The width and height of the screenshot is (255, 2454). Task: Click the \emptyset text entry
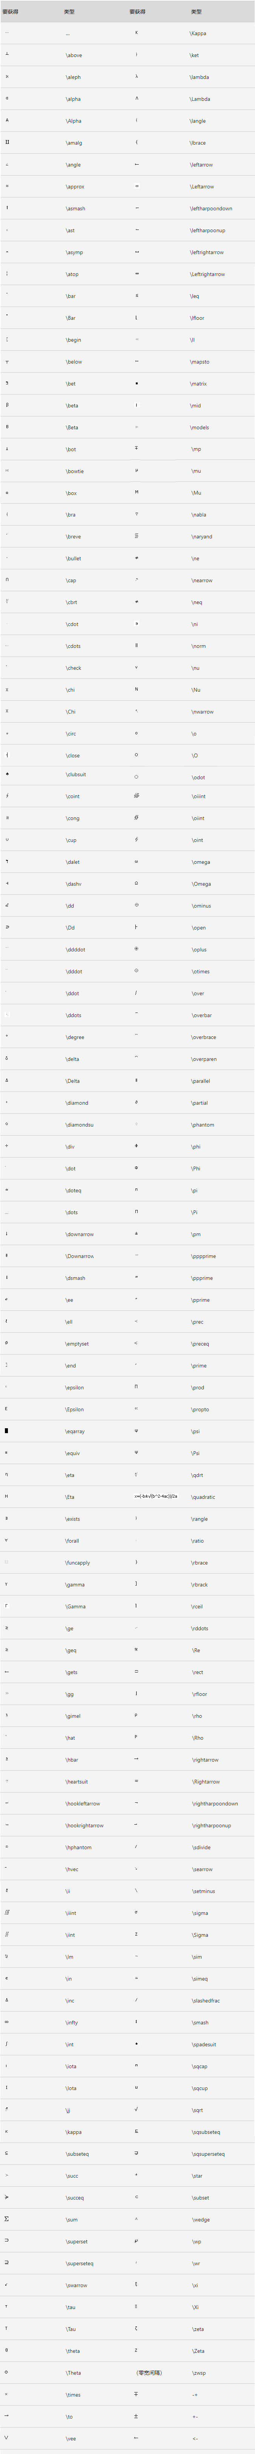tap(76, 1343)
